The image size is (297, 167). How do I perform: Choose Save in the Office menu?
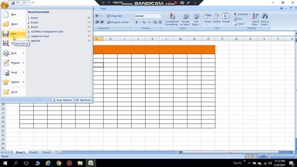[x=13, y=33]
